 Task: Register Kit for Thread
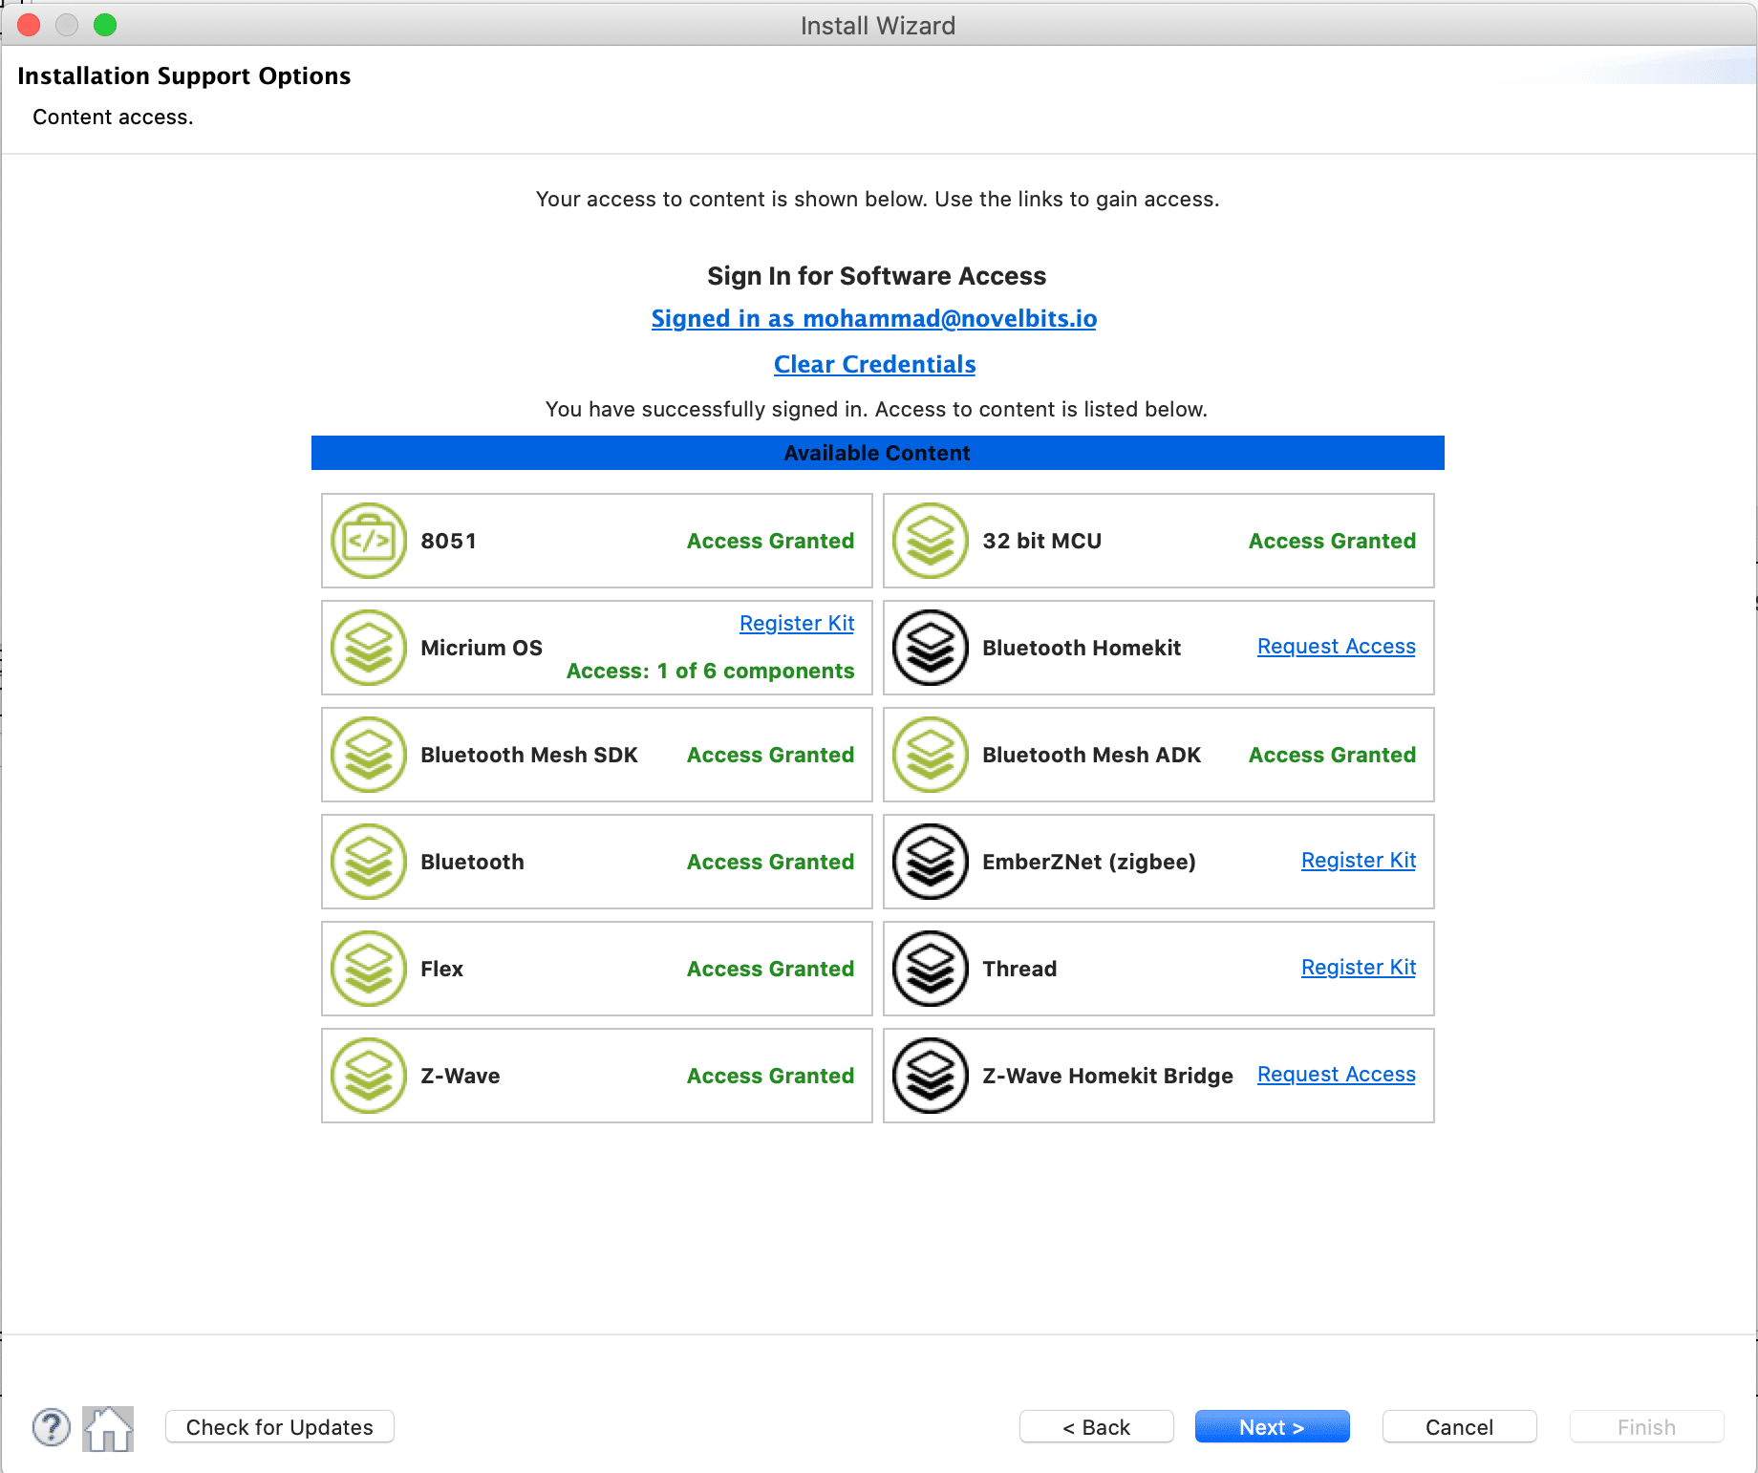coord(1358,967)
